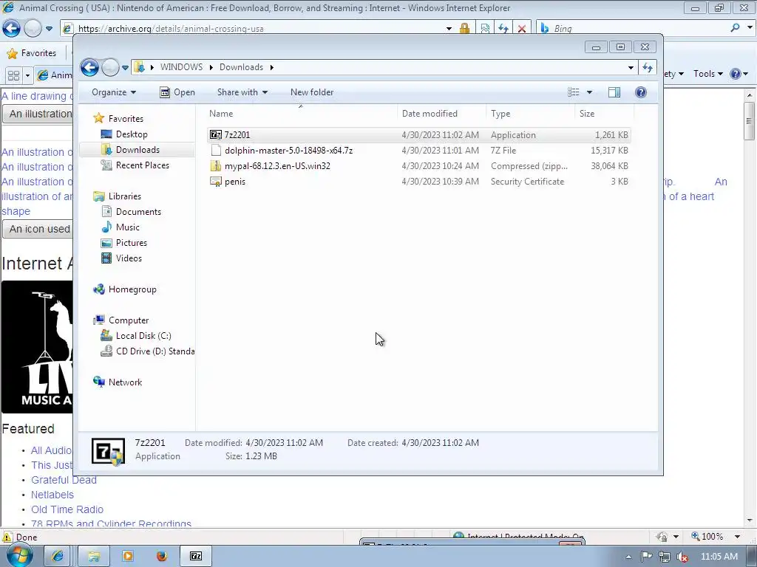Switch to the 7z taskbar item

point(195,556)
